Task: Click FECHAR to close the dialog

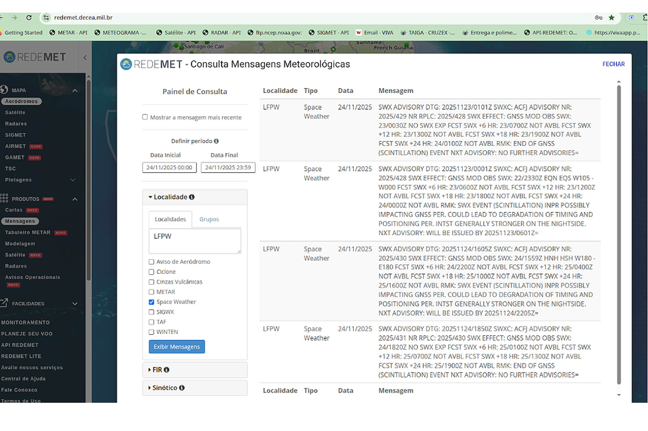Action: coord(613,64)
